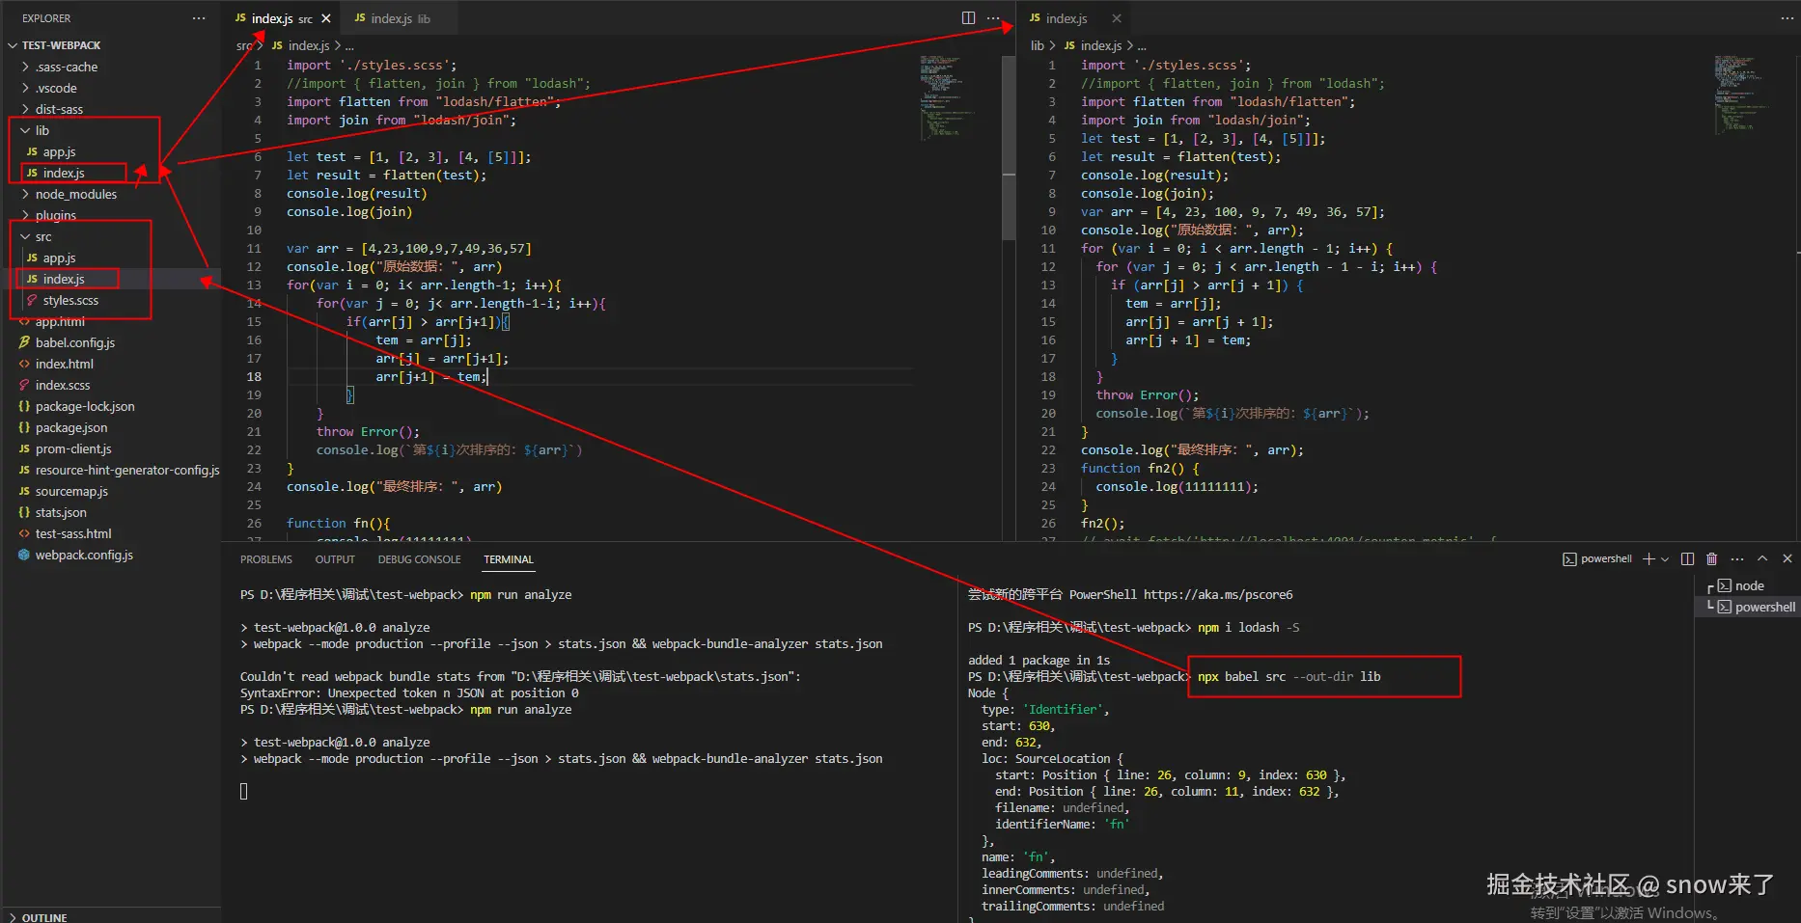1801x923 pixels.
Task: Select the powershell terminal instance in list
Action: coord(1748,607)
